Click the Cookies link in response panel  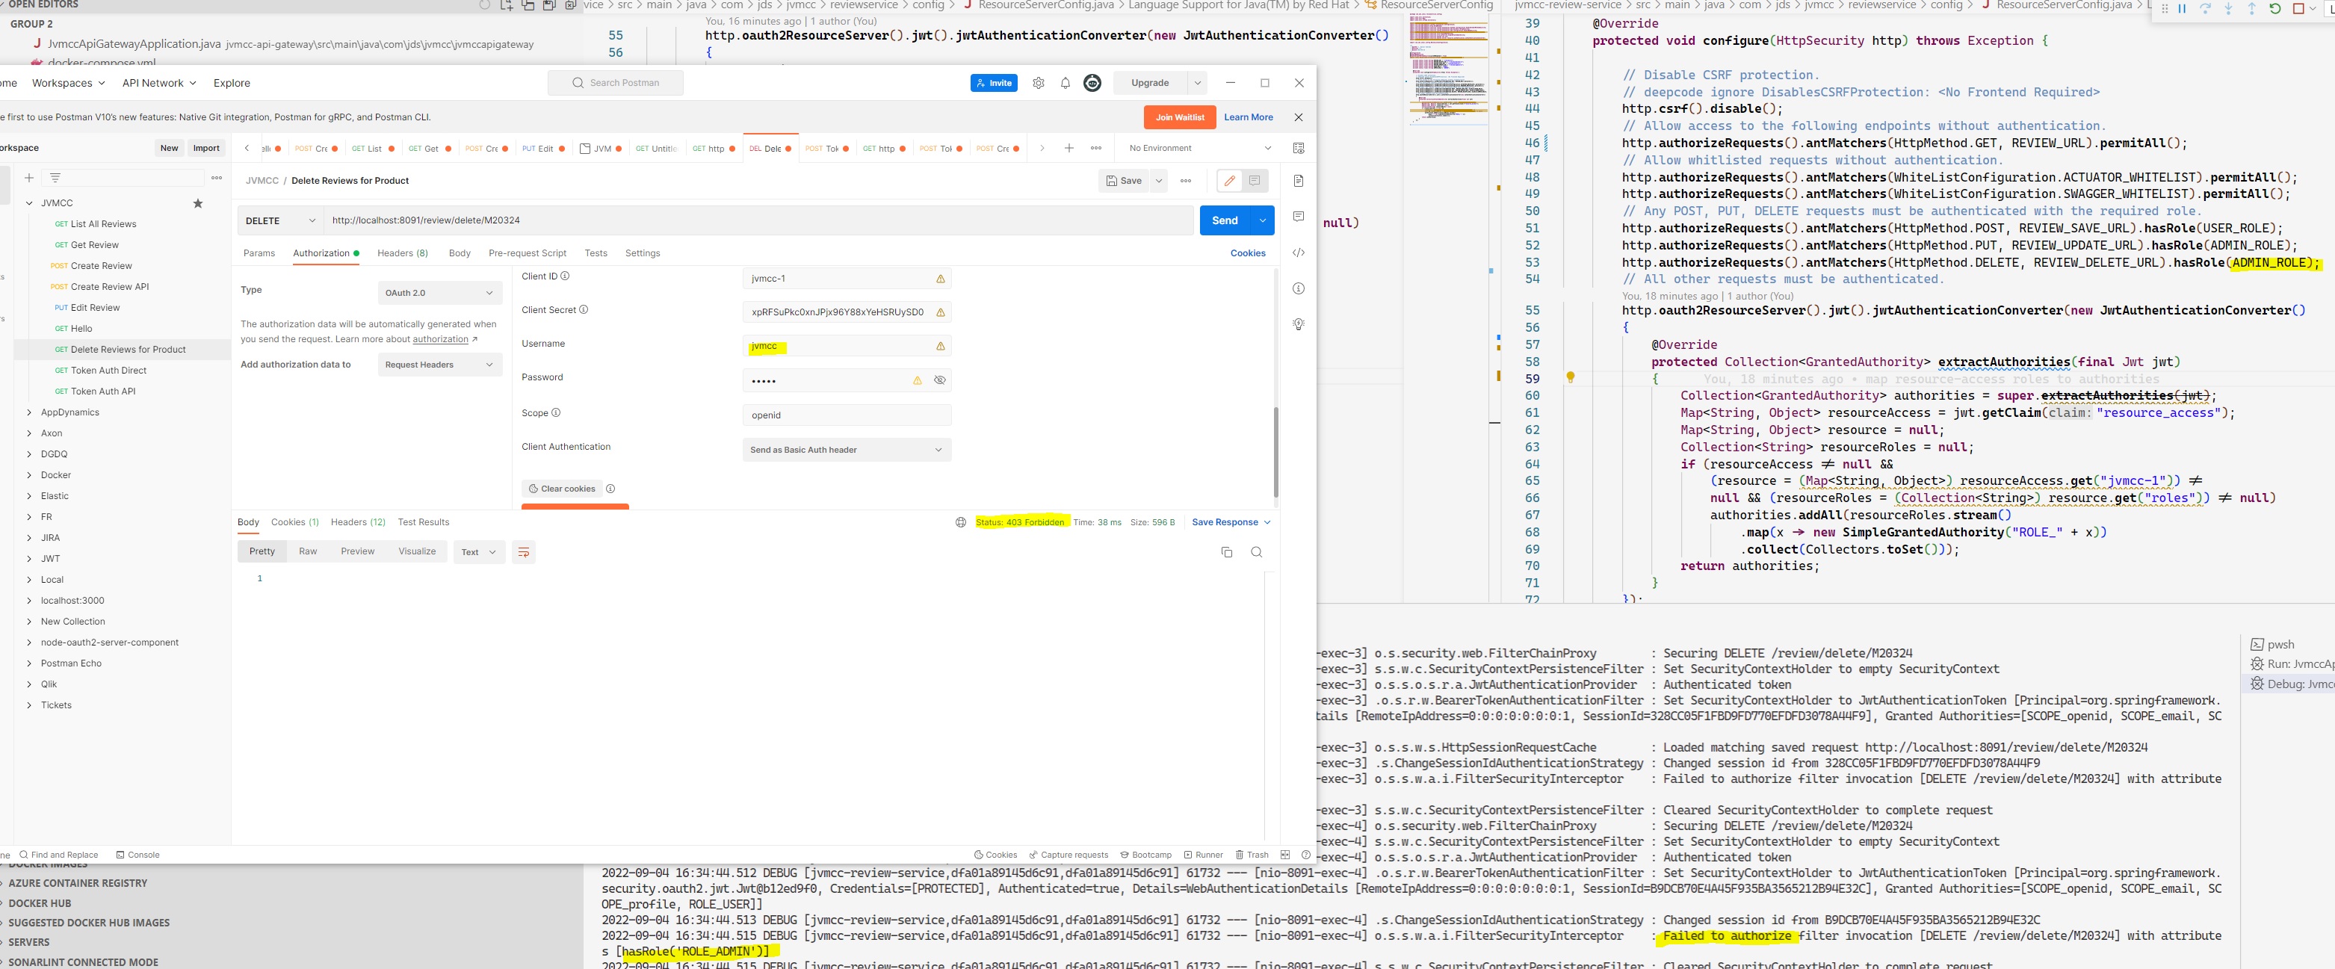(294, 521)
